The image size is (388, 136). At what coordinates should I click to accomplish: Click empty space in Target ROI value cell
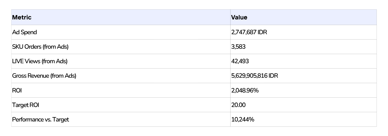[x=310, y=105]
